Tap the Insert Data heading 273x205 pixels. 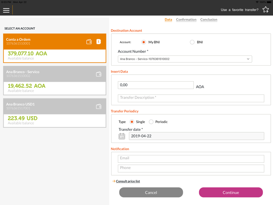pos(119,71)
